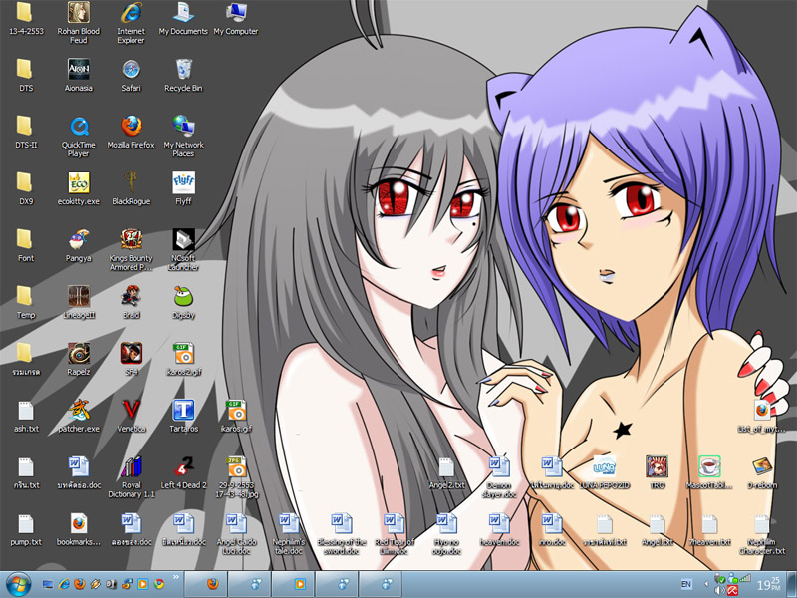Select the ash.txt file
Screen dimensions: 797x598
tap(26, 416)
